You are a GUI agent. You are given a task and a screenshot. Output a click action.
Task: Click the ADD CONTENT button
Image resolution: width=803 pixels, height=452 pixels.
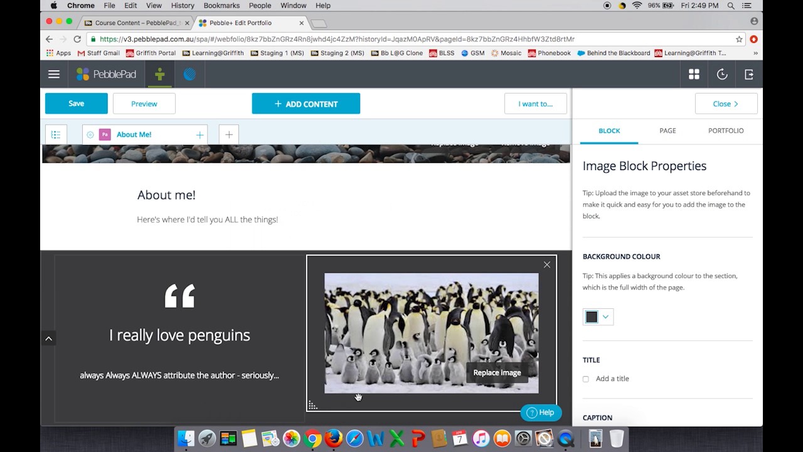(306, 104)
